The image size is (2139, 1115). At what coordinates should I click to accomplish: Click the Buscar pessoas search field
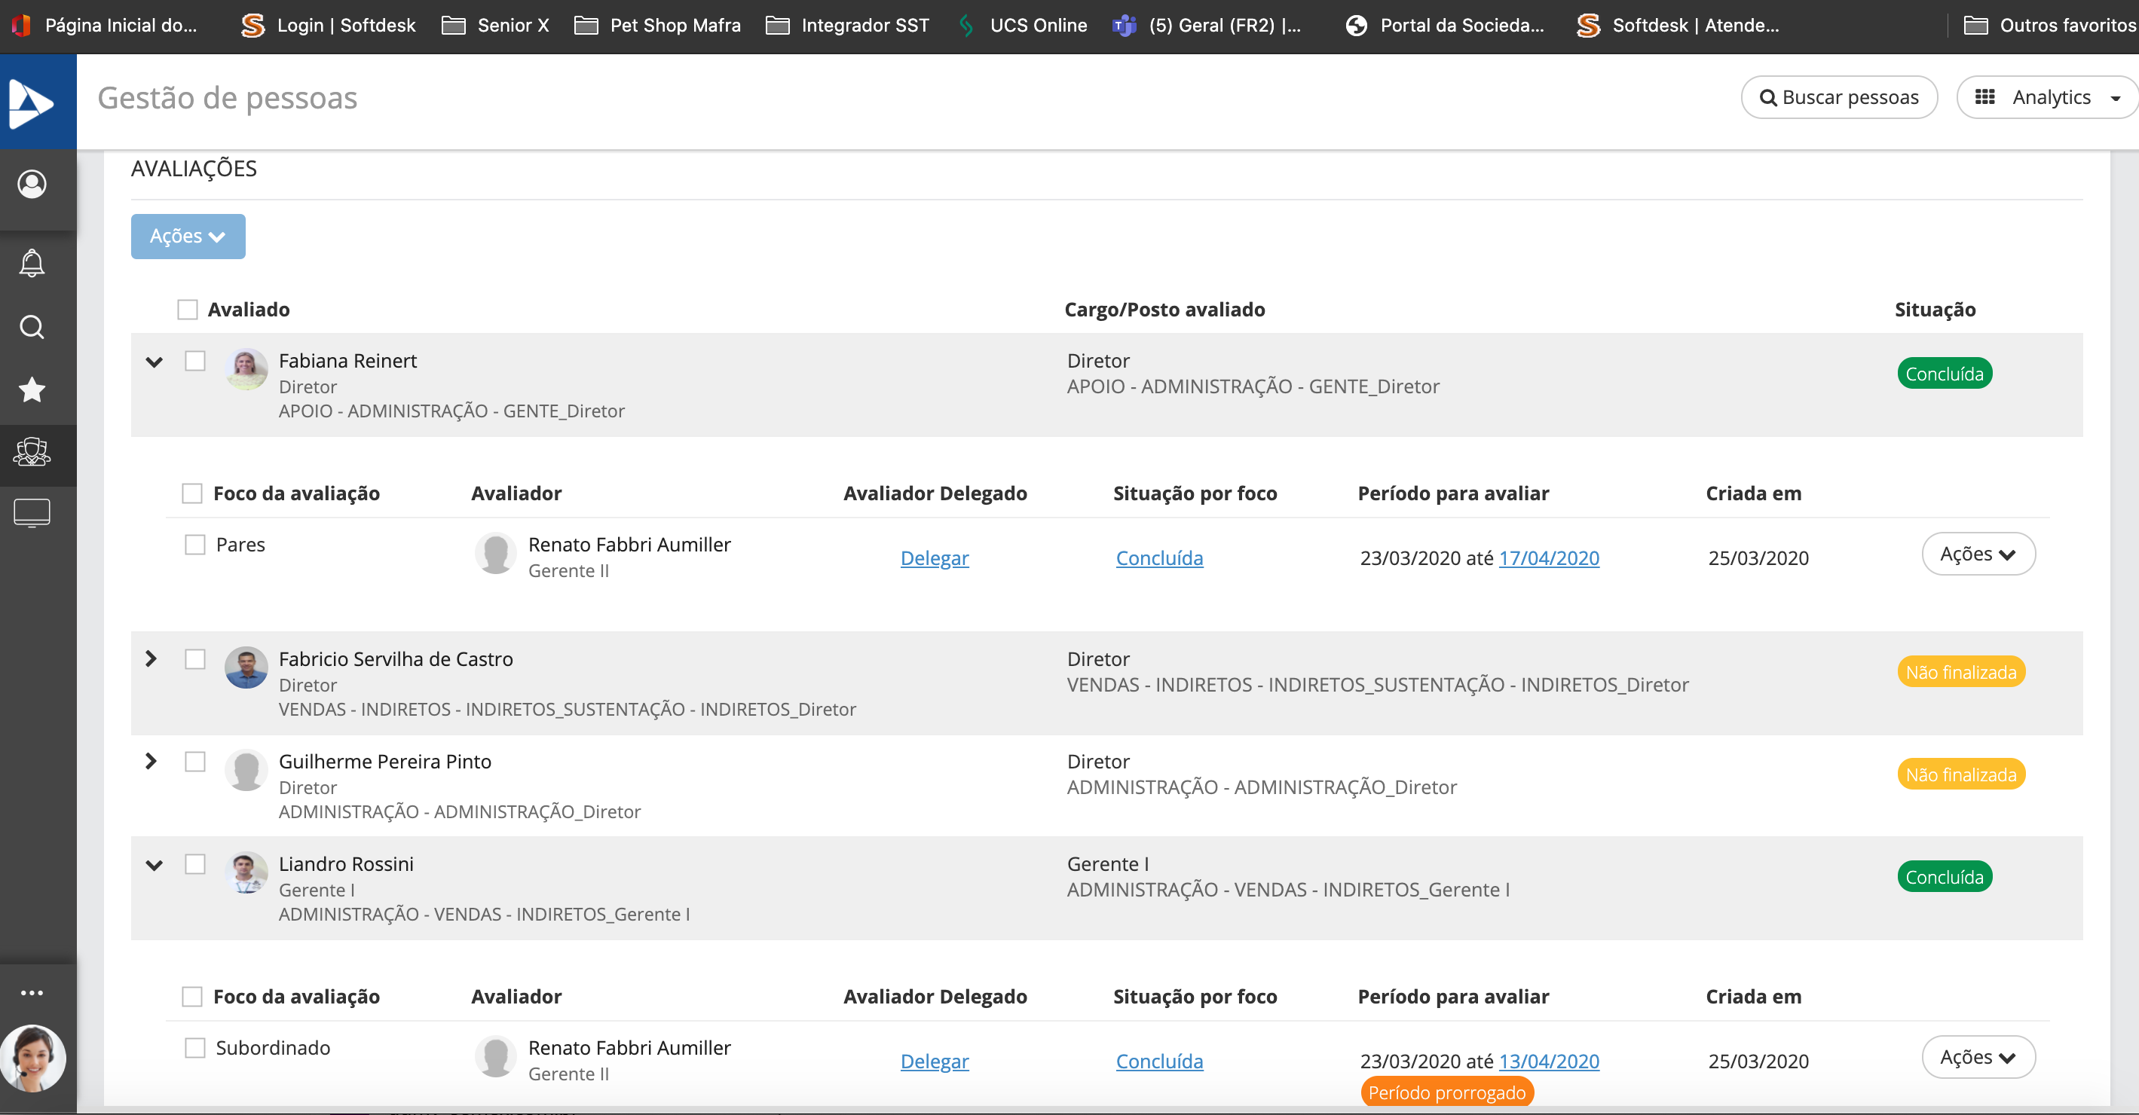click(x=1839, y=98)
